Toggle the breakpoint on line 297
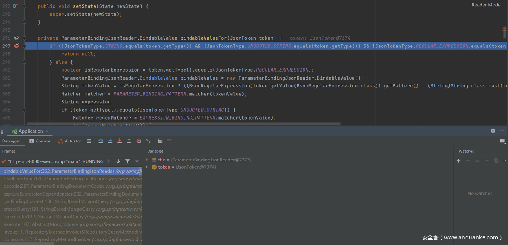Image resolution: width=508 pixels, height=245 pixels. click(16, 46)
